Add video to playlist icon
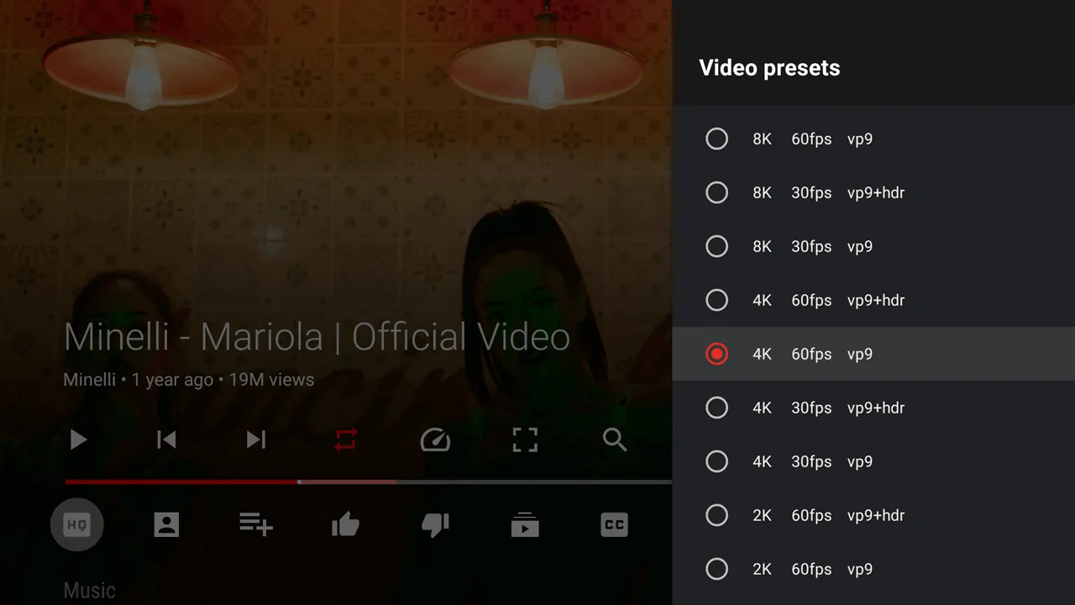Screen dimensions: 1075x605 256,525
